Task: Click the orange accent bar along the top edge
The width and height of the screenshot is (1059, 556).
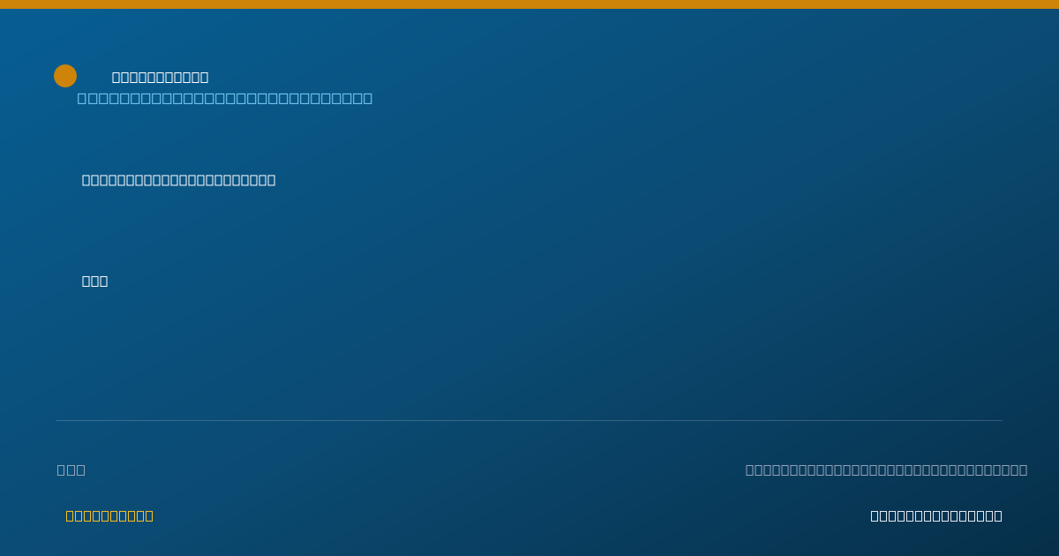Action: pyautogui.click(x=529, y=4)
